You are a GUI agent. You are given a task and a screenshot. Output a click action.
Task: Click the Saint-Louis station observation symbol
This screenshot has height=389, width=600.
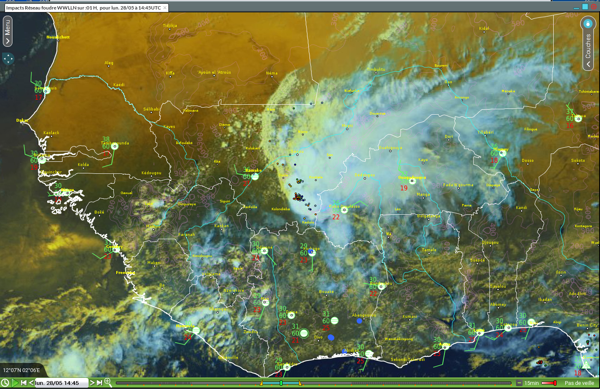pos(47,91)
